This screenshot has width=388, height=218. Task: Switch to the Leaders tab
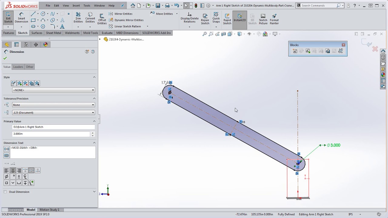pyautogui.click(x=18, y=67)
